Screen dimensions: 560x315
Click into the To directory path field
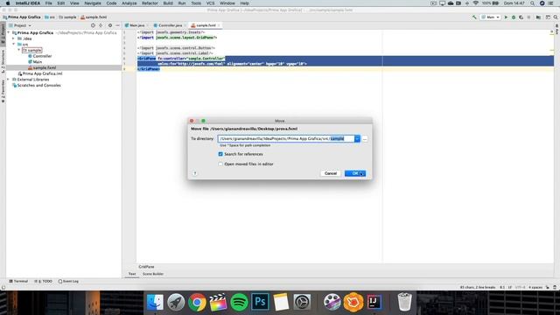[x=286, y=138]
